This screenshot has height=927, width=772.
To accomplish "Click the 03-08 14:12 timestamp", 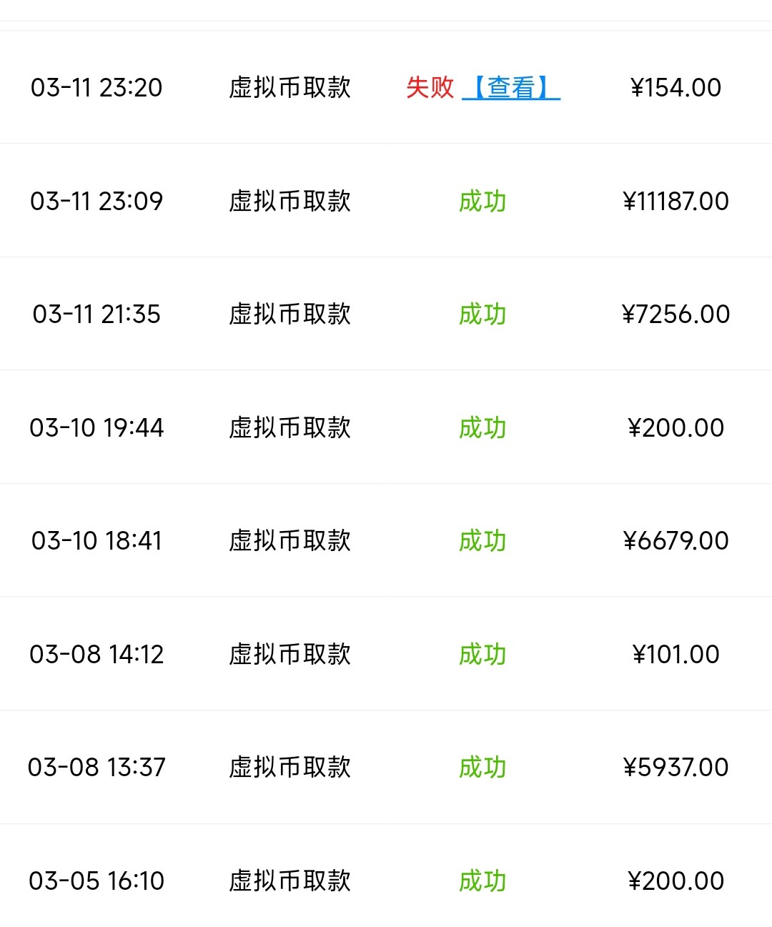I will coord(96,655).
